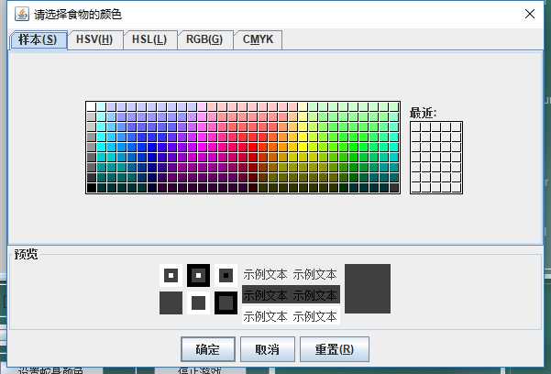
Task: Click the 停止游戏 button in the background window
Action: [200, 371]
